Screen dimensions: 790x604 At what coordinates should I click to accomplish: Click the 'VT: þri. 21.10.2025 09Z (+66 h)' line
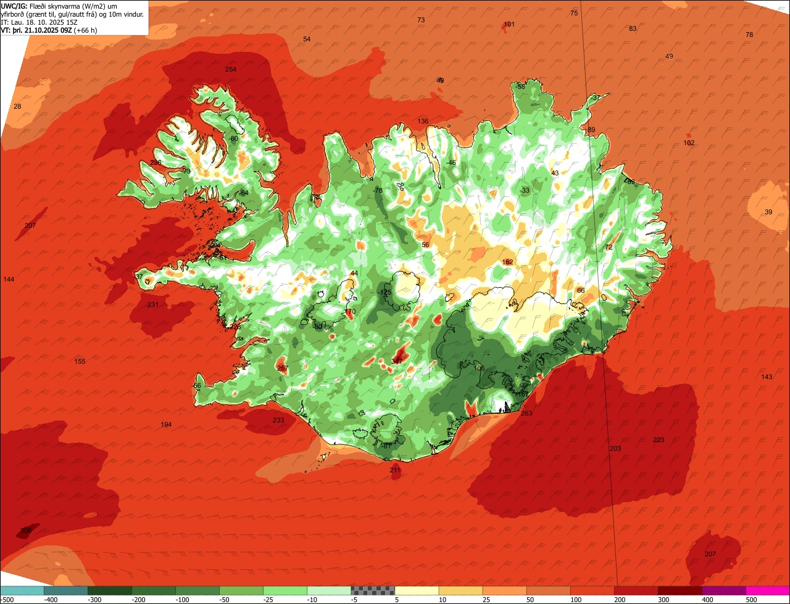pyautogui.click(x=48, y=30)
